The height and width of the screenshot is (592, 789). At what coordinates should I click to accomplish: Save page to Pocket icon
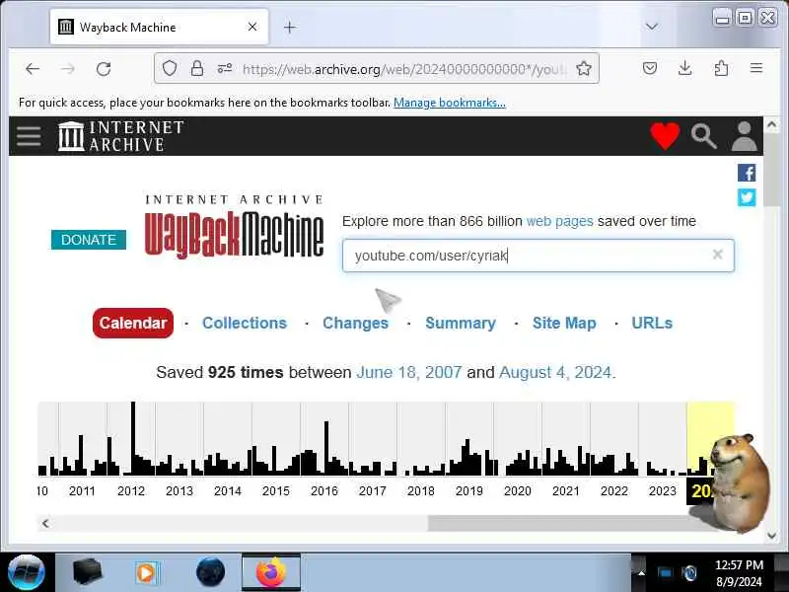(650, 68)
